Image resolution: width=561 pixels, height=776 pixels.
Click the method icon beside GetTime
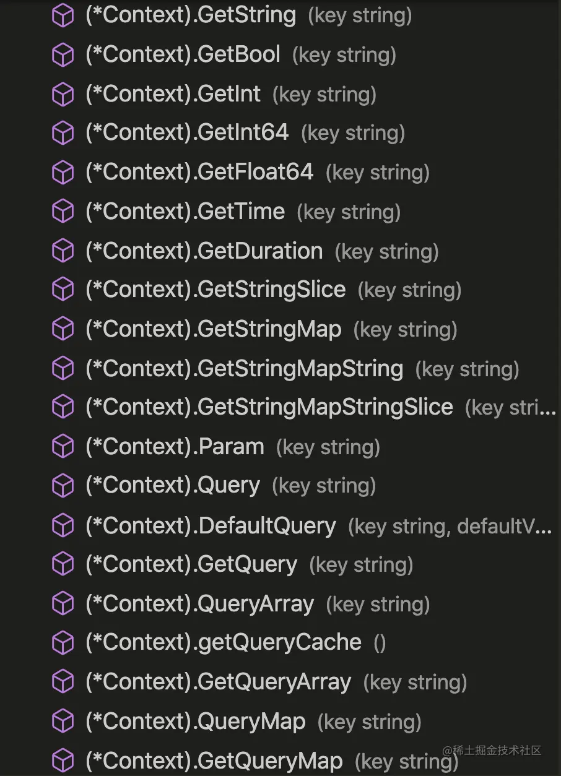tap(63, 212)
